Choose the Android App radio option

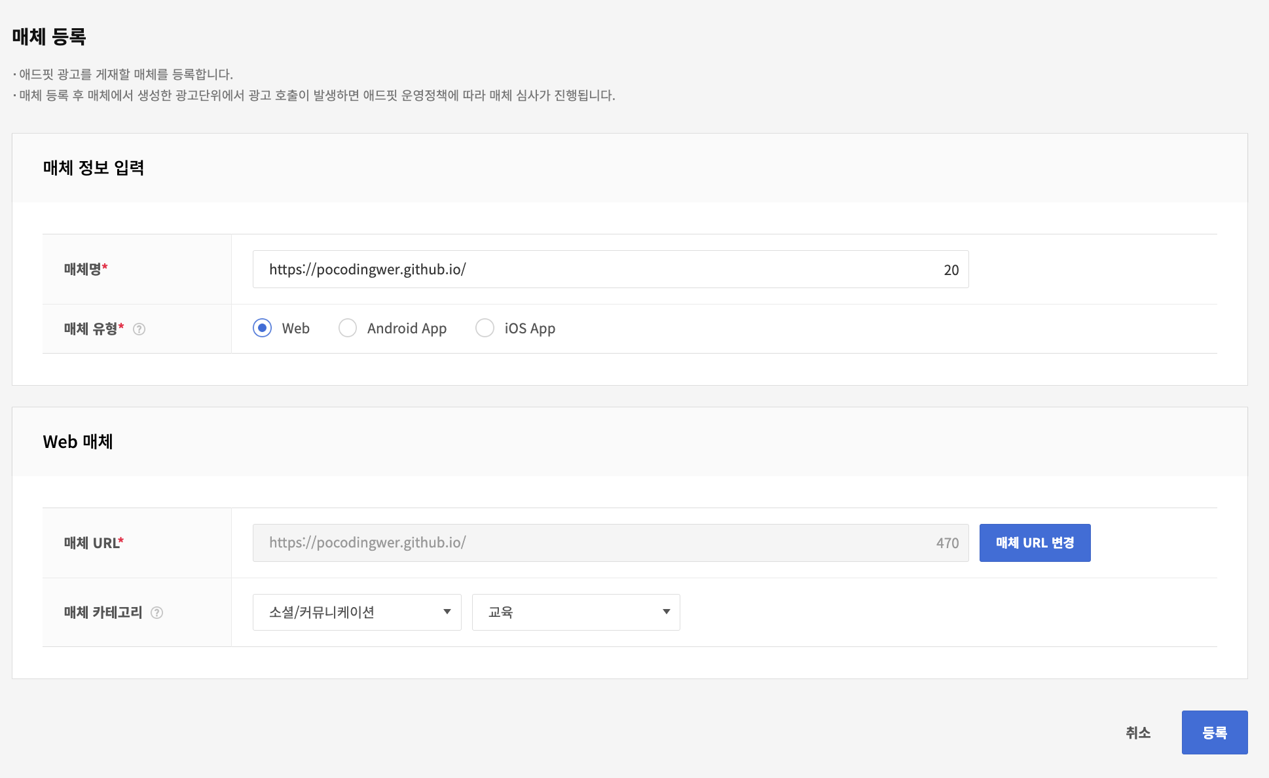pyautogui.click(x=348, y=328)
